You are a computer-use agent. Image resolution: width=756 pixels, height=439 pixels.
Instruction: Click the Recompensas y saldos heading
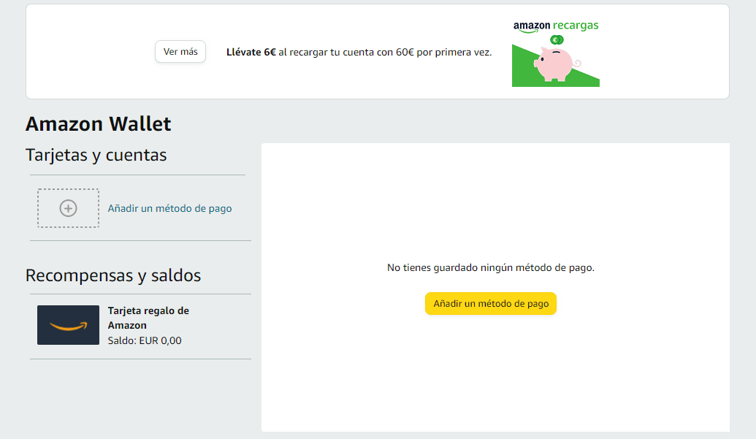112,275
